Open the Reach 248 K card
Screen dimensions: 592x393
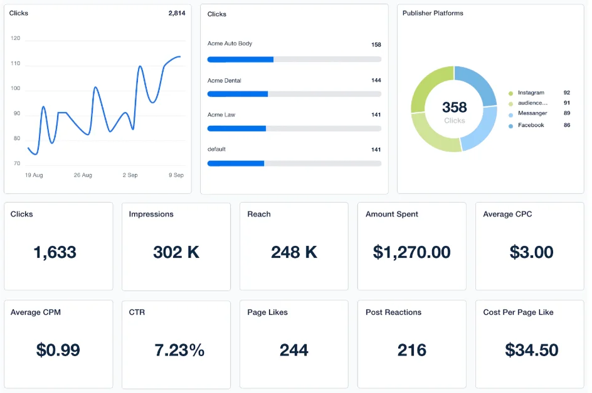click(294, 246)
